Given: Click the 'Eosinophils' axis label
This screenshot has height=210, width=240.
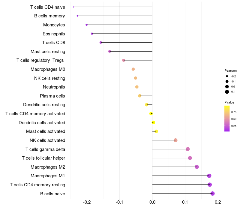Looking at the screenshot, I should [54, 34].
